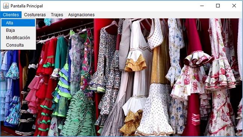Open the Costureras menu

tap(35, 15)
